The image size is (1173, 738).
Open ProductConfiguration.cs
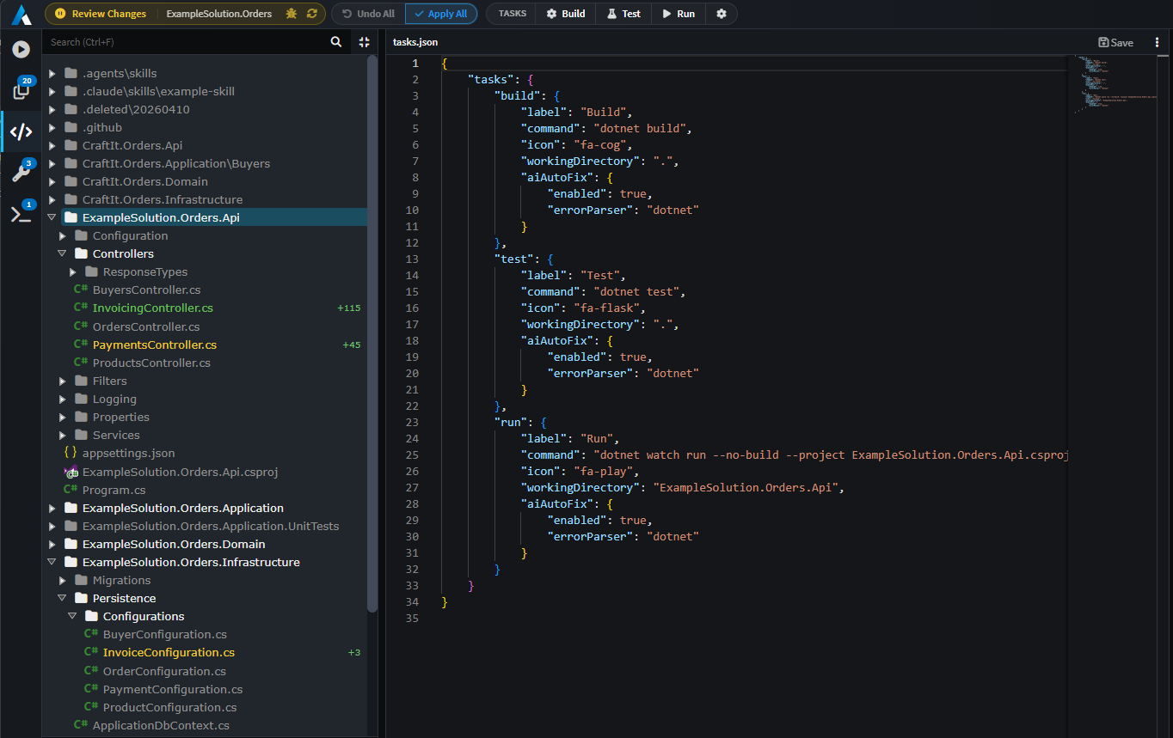[169, 707]
